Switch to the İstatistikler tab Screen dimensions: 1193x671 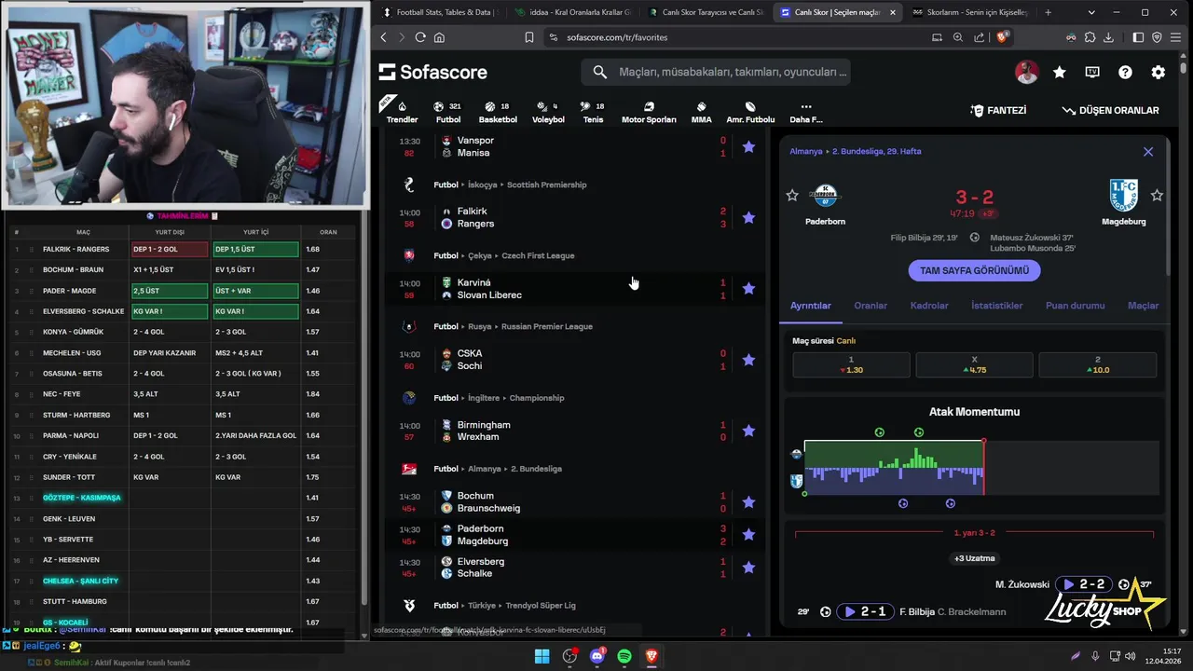point(996,306)
